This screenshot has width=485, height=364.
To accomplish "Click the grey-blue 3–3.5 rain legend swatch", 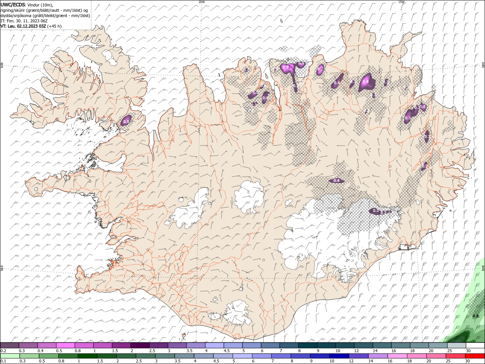I will (165, 356).
